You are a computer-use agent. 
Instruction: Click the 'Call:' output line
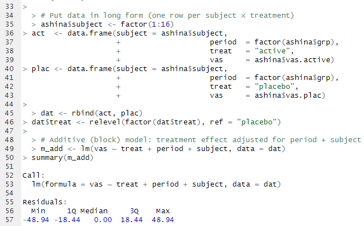tap(33, 175)
